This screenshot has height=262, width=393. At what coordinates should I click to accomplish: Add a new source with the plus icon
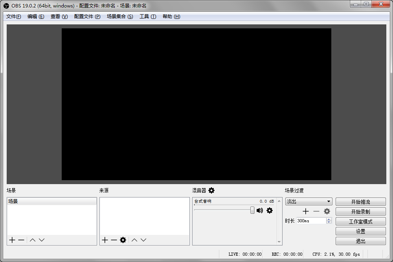tap(105, 240)
